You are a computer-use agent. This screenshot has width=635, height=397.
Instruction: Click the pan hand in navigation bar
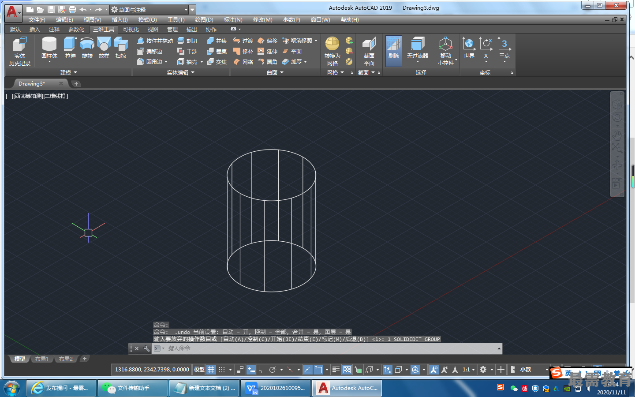617,135
